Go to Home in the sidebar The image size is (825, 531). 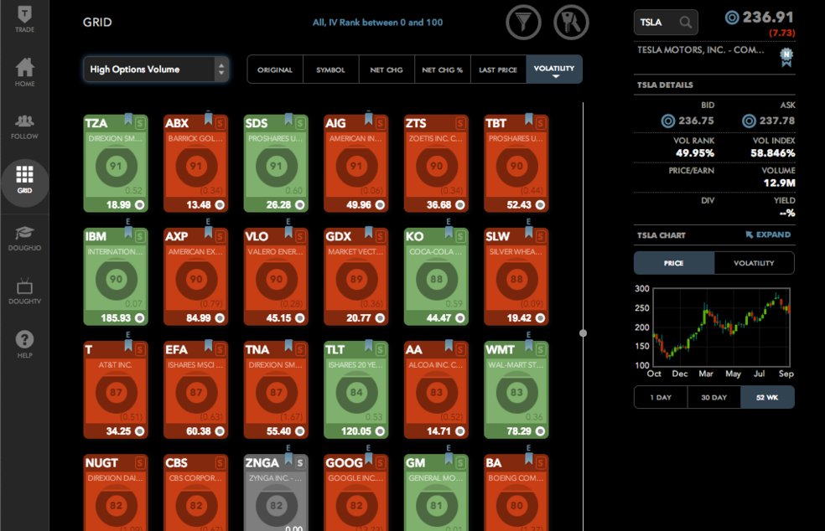(24, 73)
